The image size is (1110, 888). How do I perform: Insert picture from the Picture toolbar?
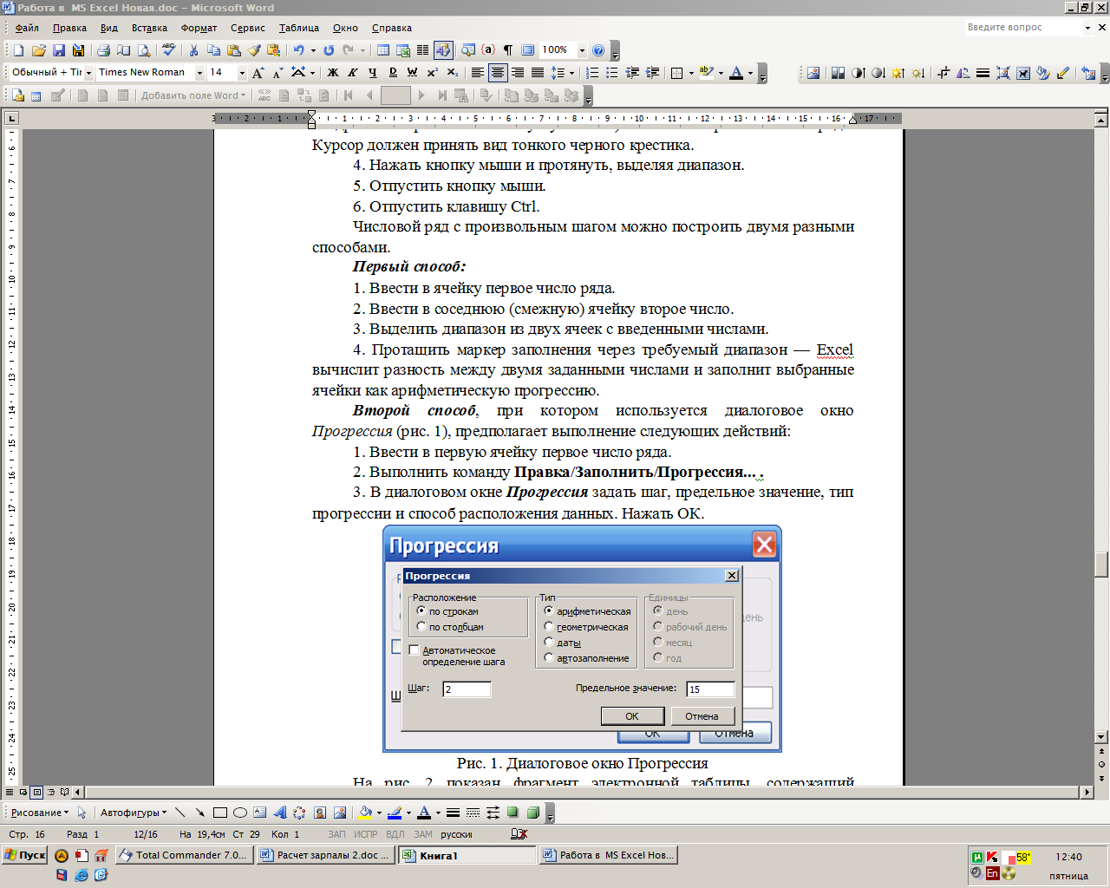tap(813, 73)
